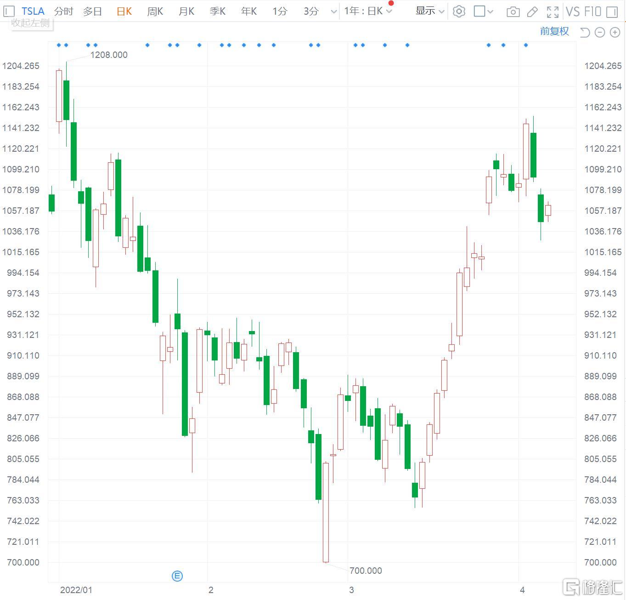Zoom in chart with plus icon
This screenshot has height=600, width=626.
[x=615, y=32]
